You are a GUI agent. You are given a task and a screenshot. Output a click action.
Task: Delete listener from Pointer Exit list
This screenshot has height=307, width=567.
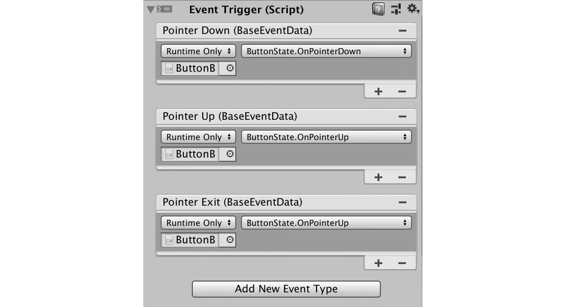pyautogui.click(x=402, y=263)
